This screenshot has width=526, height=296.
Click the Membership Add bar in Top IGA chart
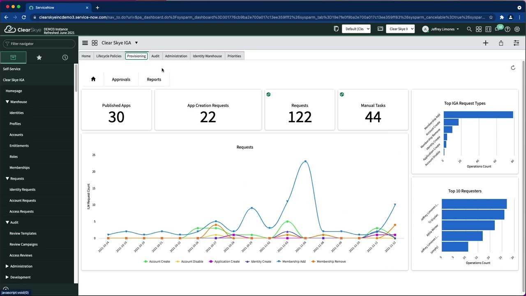pyautogui.click(x=478, y=115)
